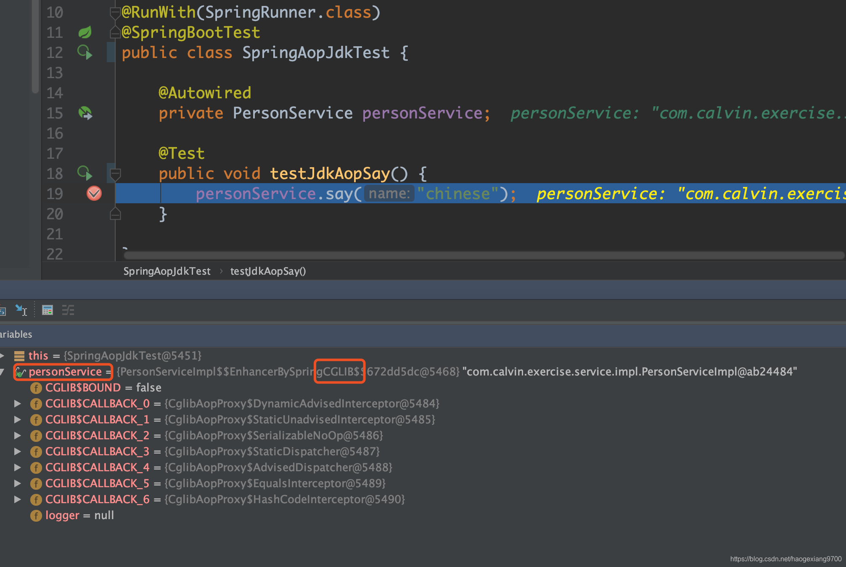Click the fold marker on line 11
This screenshot has height=567, width=846.
point(115,32)
